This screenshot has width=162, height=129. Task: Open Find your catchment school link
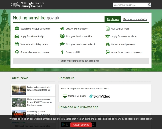tap(80, 44)
